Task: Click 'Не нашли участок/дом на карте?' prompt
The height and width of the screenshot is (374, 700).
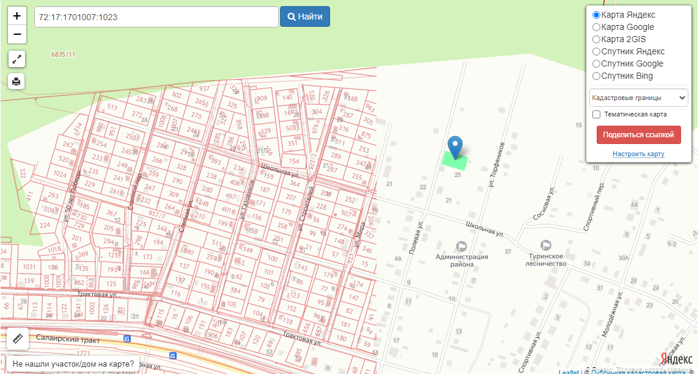Action: click(73, 364)
